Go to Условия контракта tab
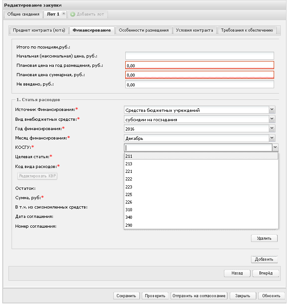The height and width of the screenshot is (307, 287). [195, 30]
